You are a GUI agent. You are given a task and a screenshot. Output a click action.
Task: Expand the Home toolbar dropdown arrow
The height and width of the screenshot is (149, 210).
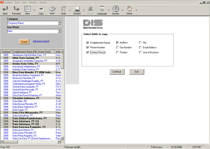tap(136, 10)
